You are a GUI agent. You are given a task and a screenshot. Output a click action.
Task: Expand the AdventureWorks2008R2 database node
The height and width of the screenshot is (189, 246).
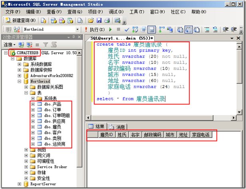tap(19, 76)
